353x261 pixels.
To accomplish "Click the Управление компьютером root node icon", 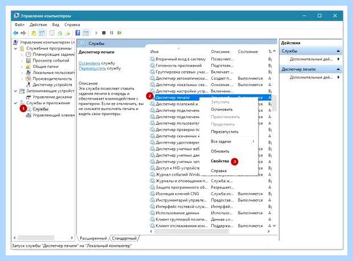I will [x=15, y=42].
